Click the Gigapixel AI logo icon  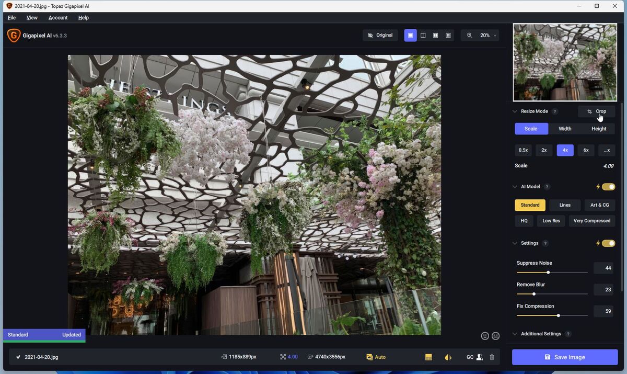click(x=14, y=36)
